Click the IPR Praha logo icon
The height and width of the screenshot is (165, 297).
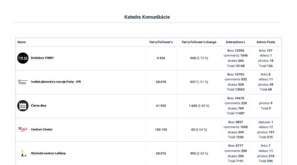click(x=23, y=82)
